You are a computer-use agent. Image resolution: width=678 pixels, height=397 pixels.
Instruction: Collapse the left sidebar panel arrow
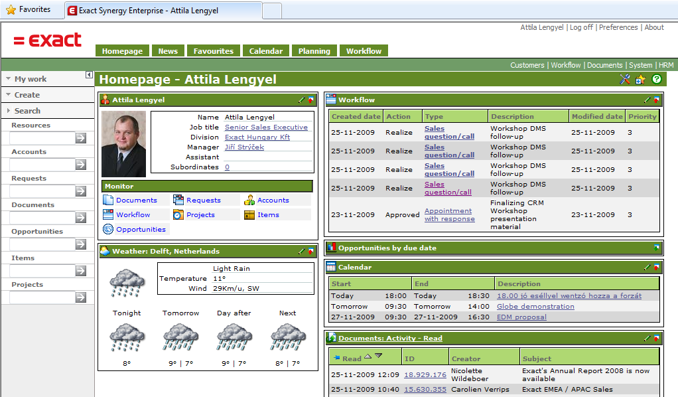pos(89,75)
